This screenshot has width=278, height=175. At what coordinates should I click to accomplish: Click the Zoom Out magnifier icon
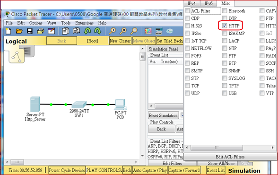pyautogui.click(x=134, y=31)
